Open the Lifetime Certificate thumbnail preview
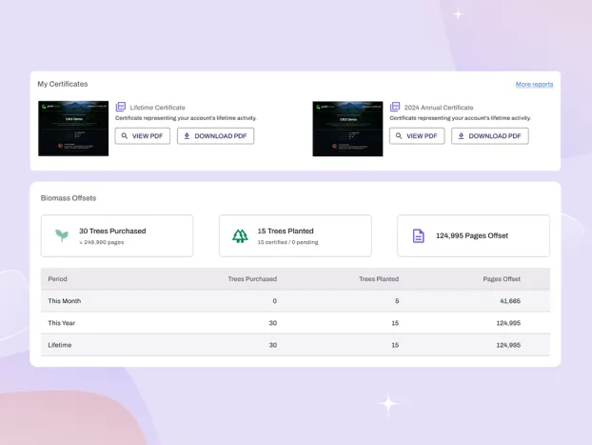 [73, 129]
